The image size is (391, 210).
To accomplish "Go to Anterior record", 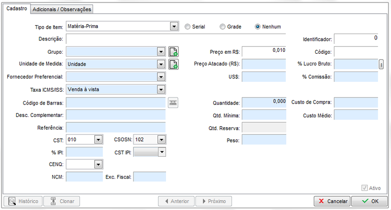I will pos(176,201).
